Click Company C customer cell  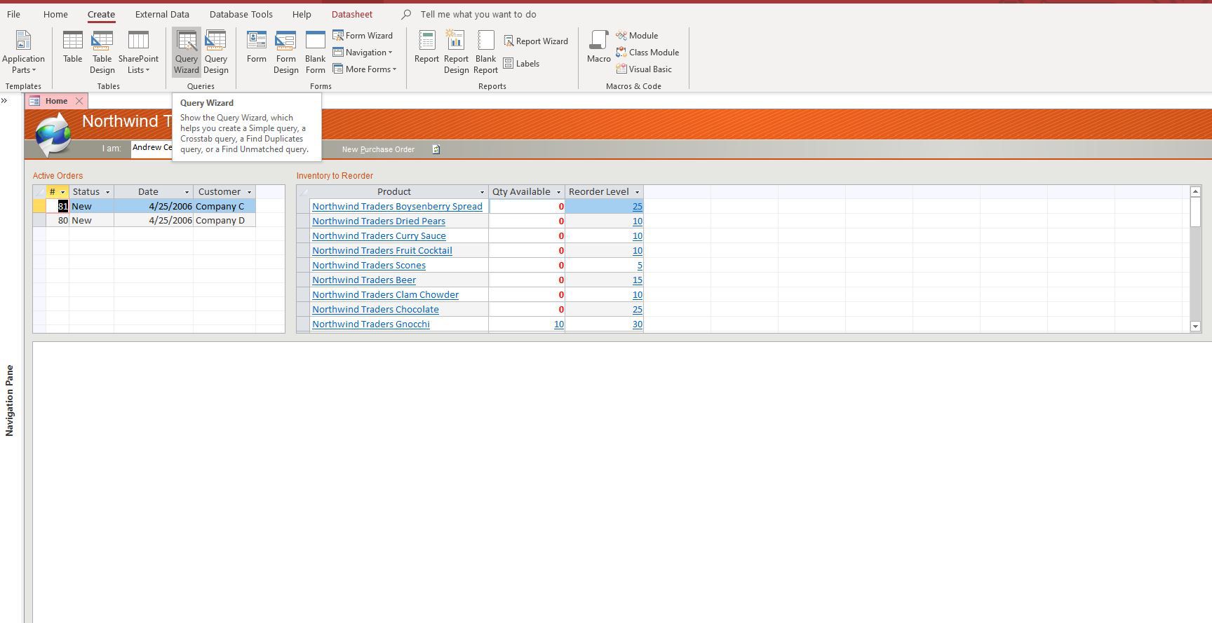coord(224,206)
